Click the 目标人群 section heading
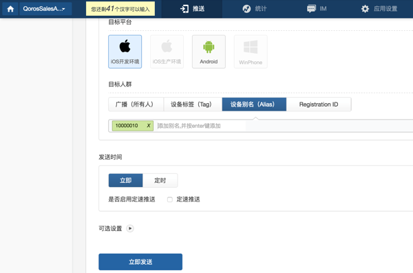Image resolution: width=413 pixels, height=273 pixels. click(120, 85)
